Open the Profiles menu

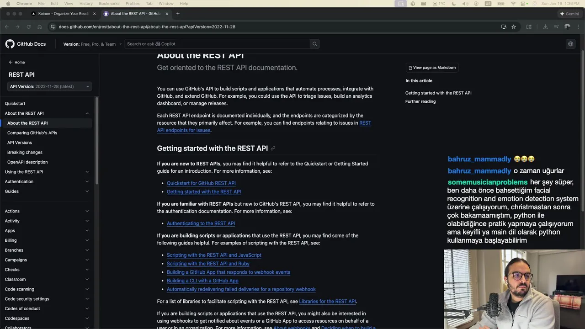pyautogui.click(x=133, y=4)
